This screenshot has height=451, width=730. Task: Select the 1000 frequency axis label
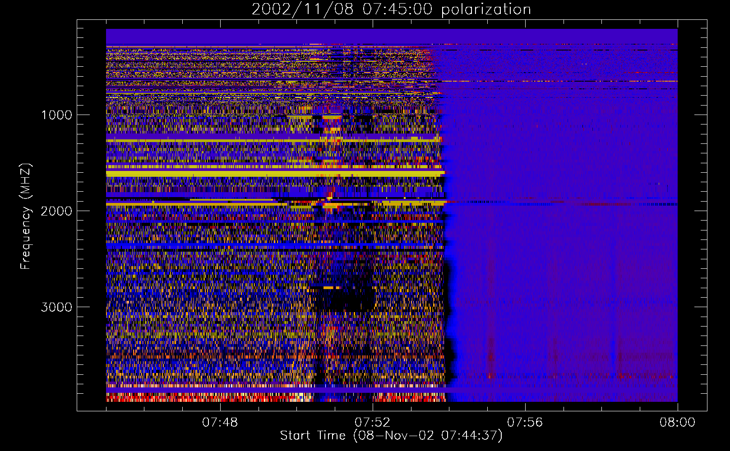(x=56, y=115)
